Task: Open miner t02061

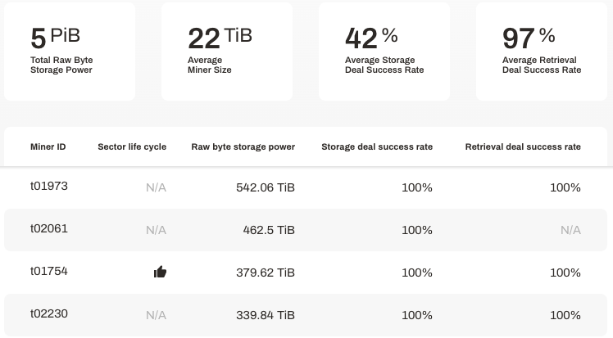Action: pyautogui.click(x=49, y=229)
